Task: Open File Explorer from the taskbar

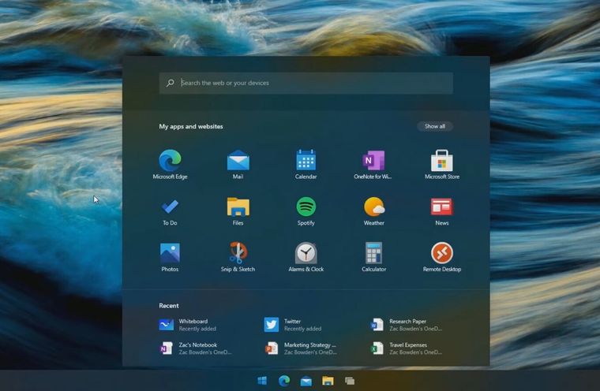Action: coord(328,381)
